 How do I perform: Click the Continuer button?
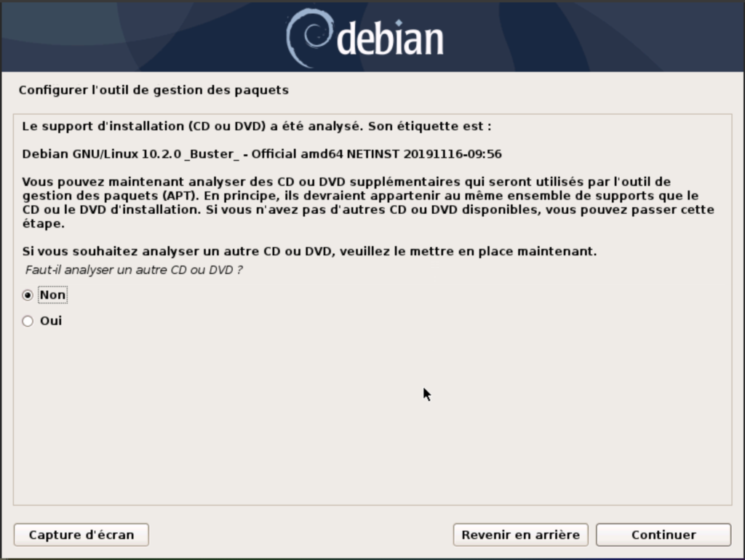pyautogui.click(x=664, y=535)
